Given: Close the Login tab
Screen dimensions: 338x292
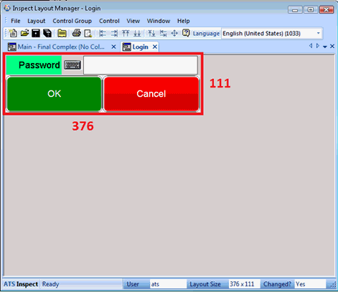Looking at the screenshot, I should [x=155, y=47].
